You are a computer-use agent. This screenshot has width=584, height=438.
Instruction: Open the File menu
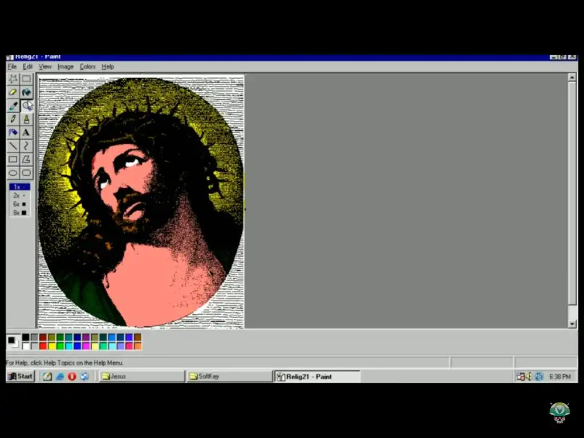[x=13, y=67]
